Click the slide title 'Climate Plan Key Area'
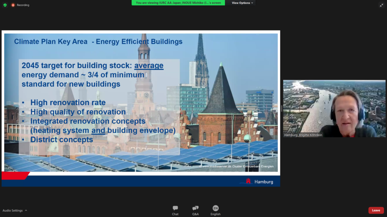Viewport: 387px width, 217px height. pos(51,41)
